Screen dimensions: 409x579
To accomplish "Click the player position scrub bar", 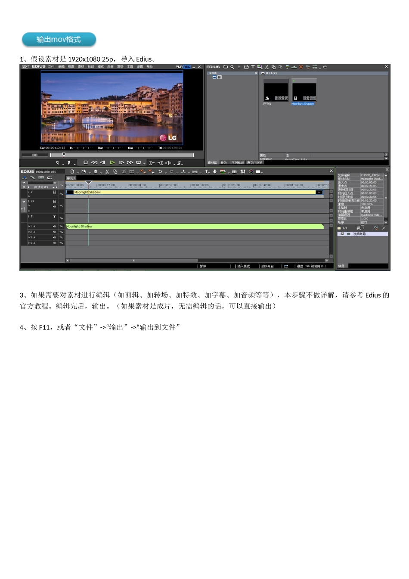I will click(122, 155).
